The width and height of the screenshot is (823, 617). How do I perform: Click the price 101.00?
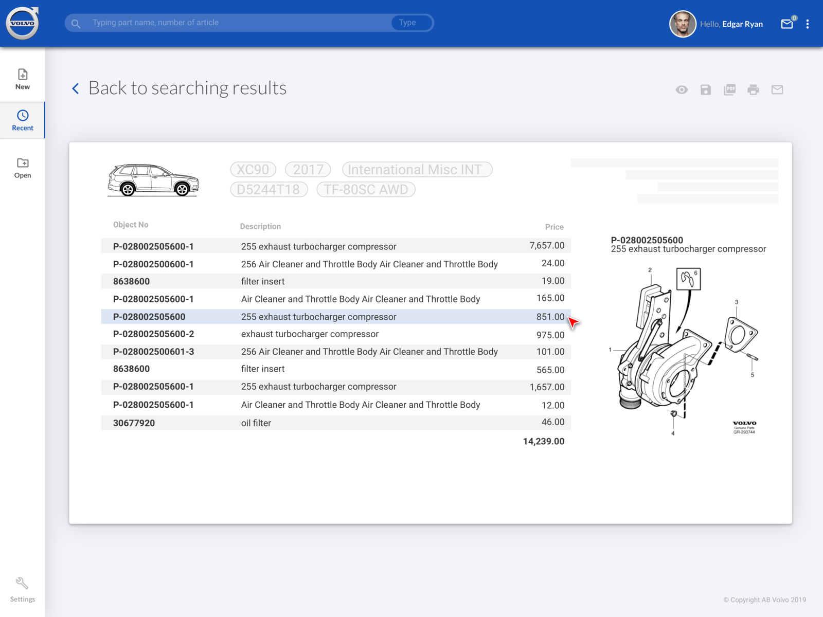(x=550, y=352)
